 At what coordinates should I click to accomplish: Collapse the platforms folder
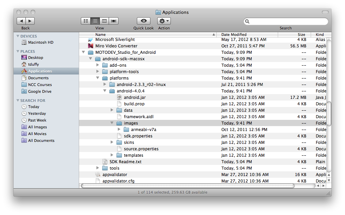[98, 78]
